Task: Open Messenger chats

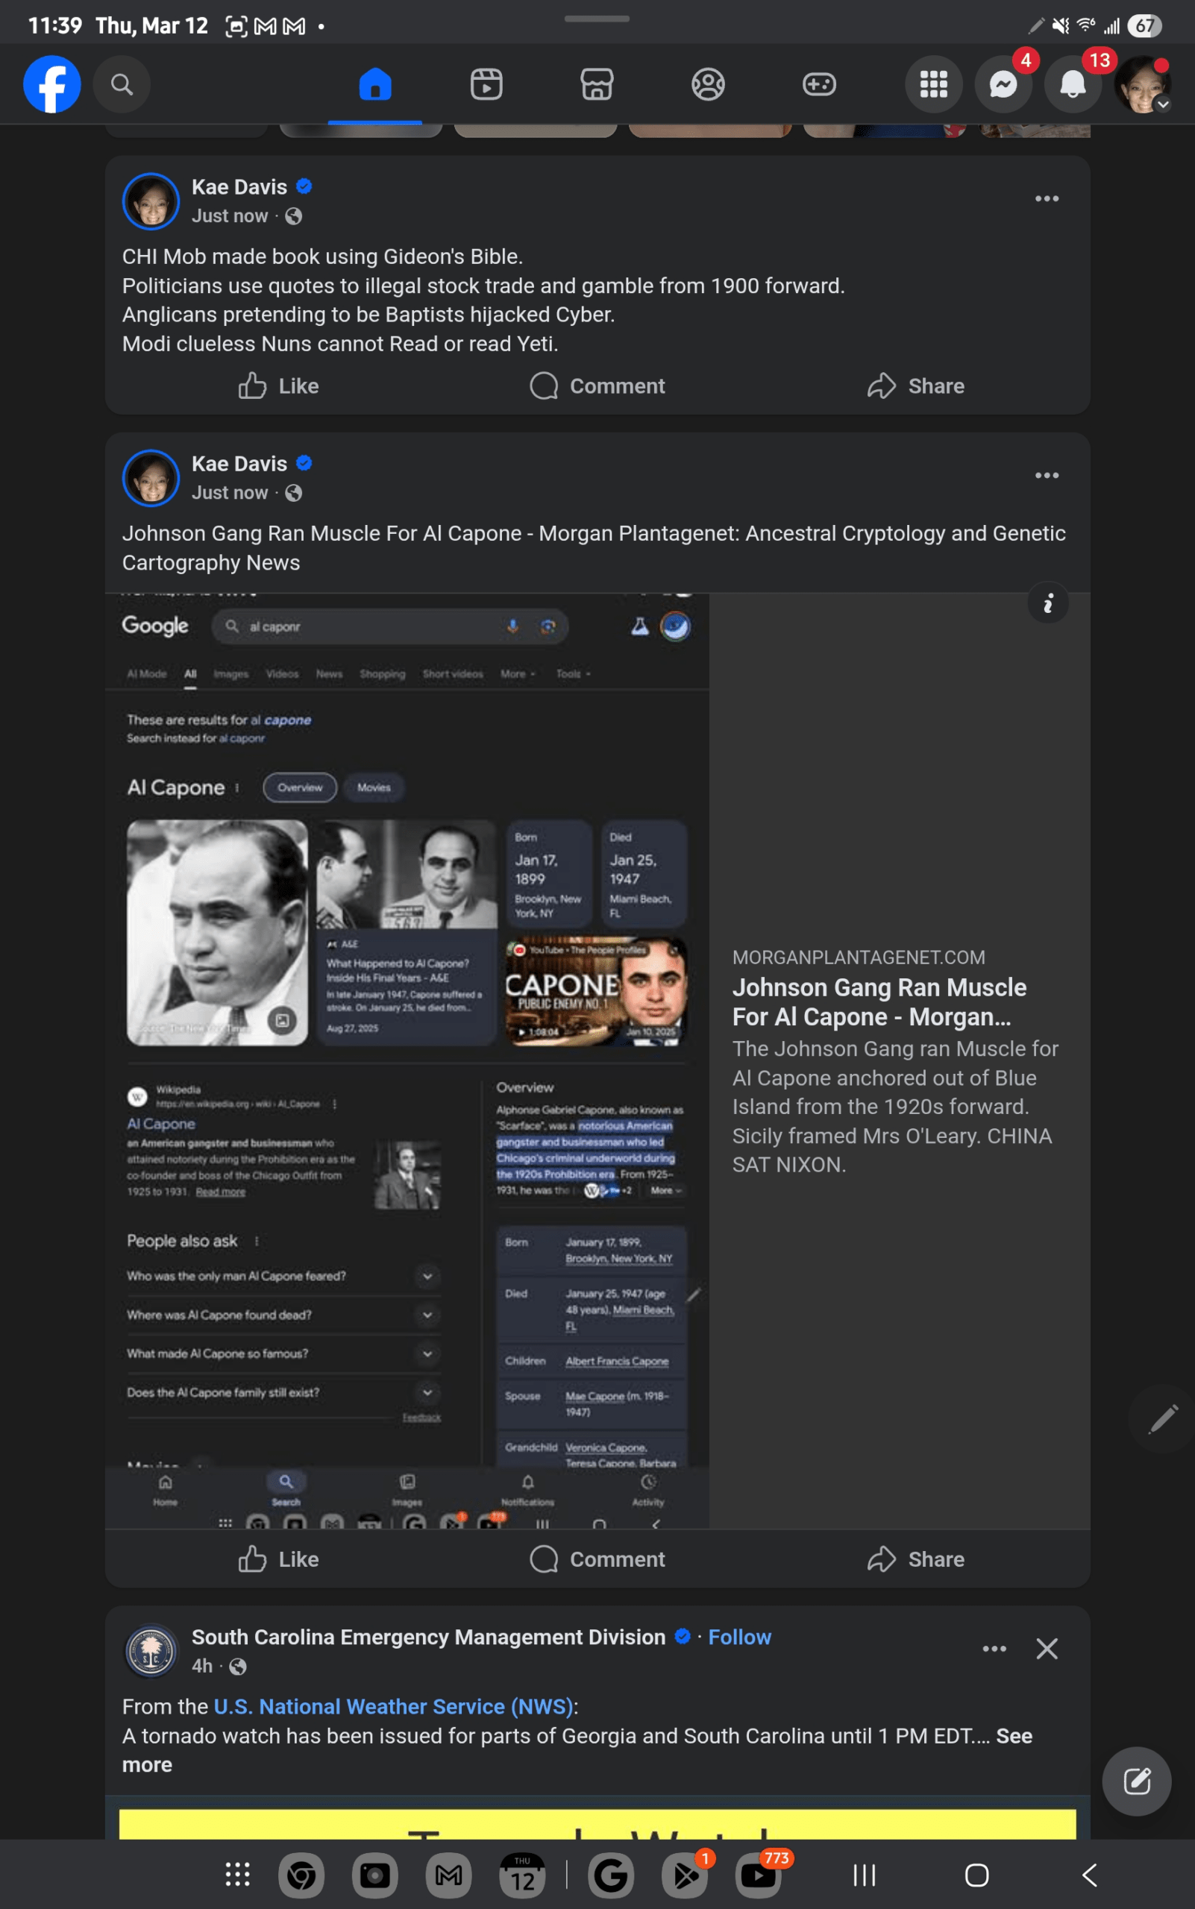Action: (1003, 84)
